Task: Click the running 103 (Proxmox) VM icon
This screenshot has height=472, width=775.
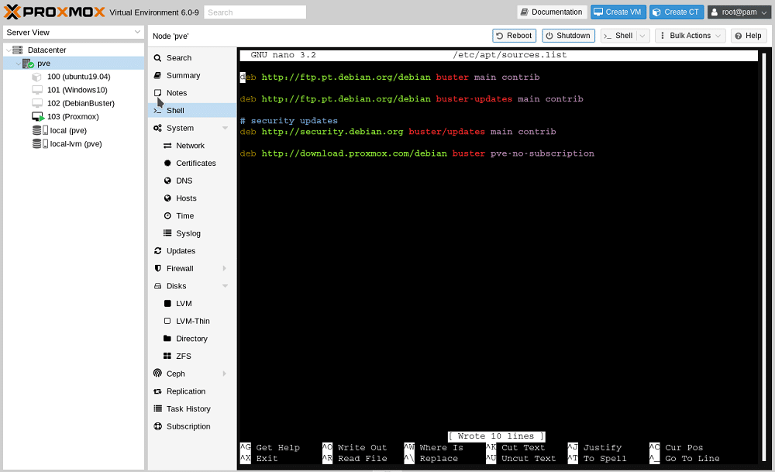Action: click(37, 116)
